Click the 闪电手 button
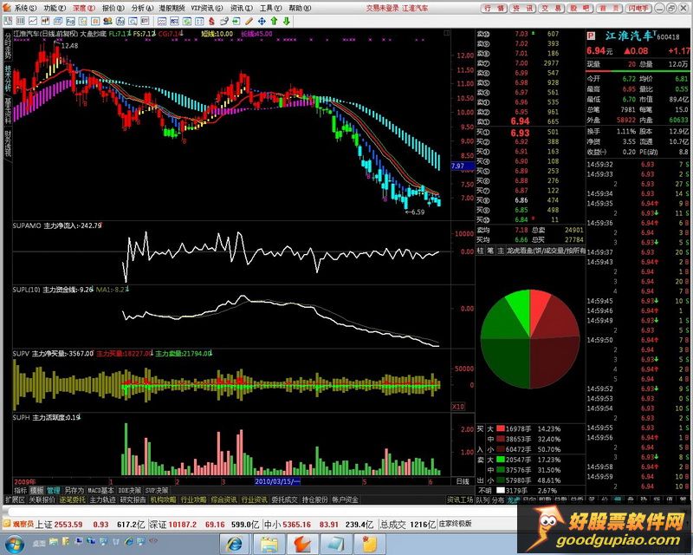The width and height of the screenshot is (693, 555). [638, 8]
